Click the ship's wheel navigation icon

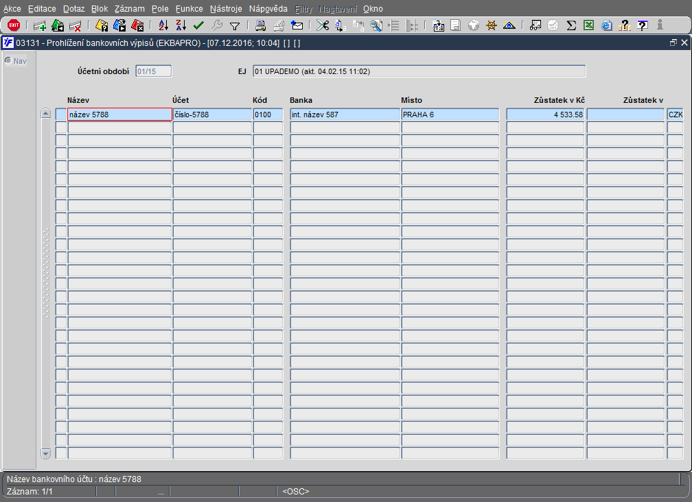pyautogui.click(x=492, y=25)
